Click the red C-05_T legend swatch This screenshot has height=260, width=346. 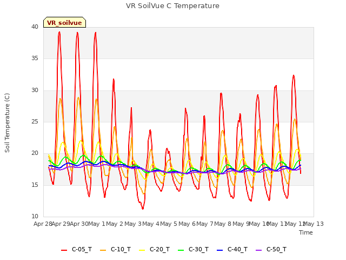[64, 250]
